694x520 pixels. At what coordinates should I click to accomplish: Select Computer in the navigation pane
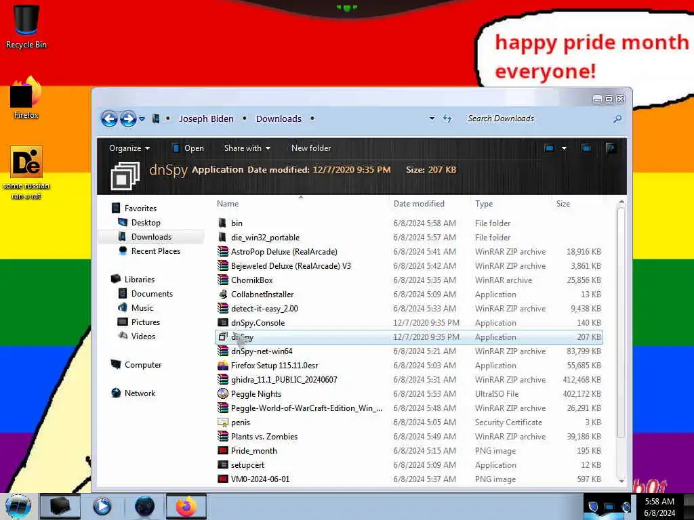pyautogui.click(x=136, y=365)
